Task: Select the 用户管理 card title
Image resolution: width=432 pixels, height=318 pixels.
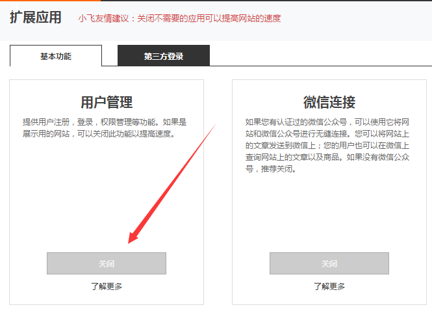Action: (x=107, y=102)
